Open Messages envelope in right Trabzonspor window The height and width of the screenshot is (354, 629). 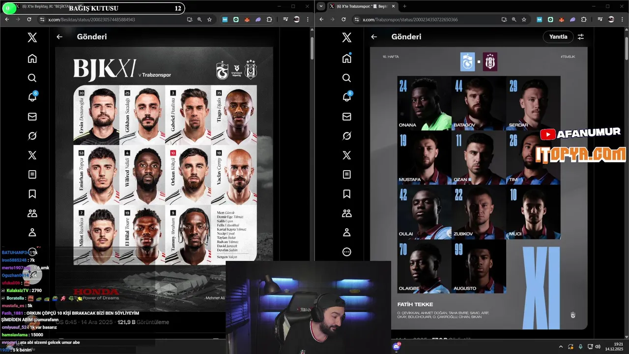346,117
